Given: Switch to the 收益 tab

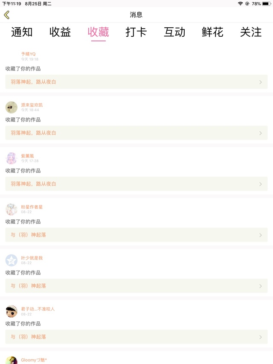Looking at the screenshot, I should coord(60,32).
